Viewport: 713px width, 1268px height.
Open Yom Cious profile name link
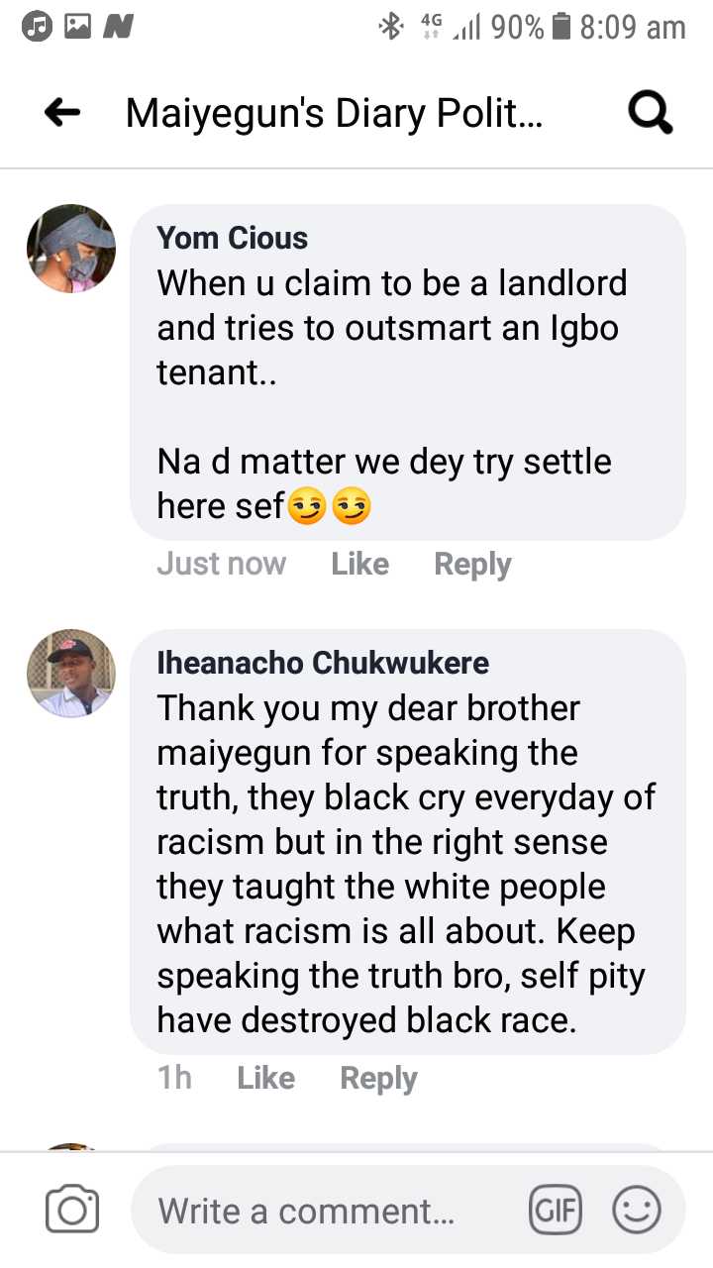(232, 238)
